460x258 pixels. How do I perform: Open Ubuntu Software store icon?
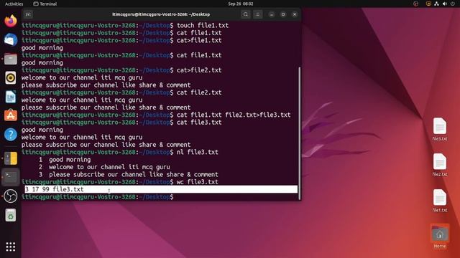click(11, 115)
